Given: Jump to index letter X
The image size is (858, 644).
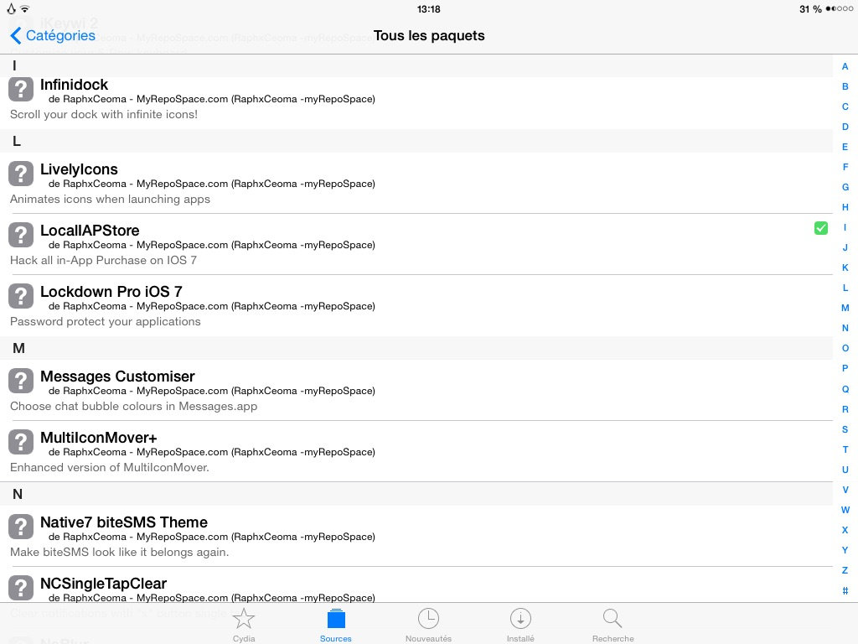Looking at the screenshot, I should (x=845, y=530).
